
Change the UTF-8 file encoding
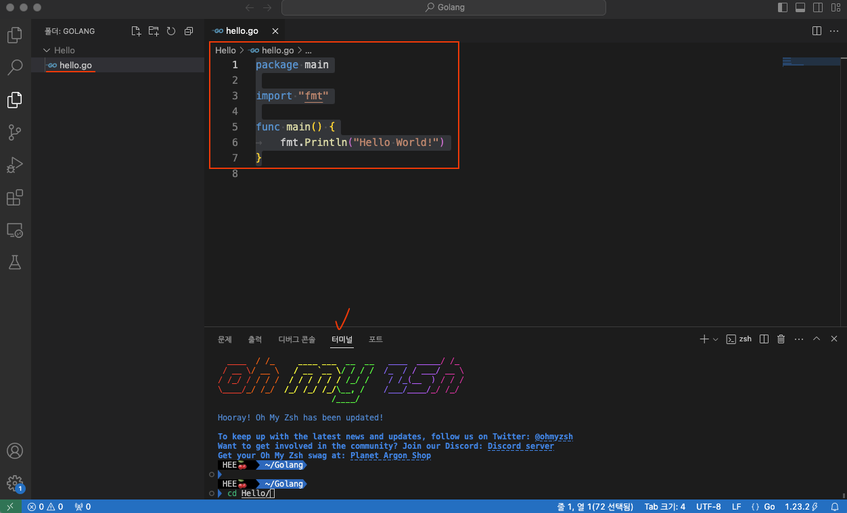tap(708, 506)
